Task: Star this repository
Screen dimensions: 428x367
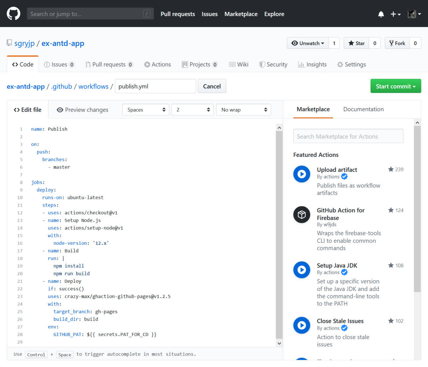Action: 356,43
